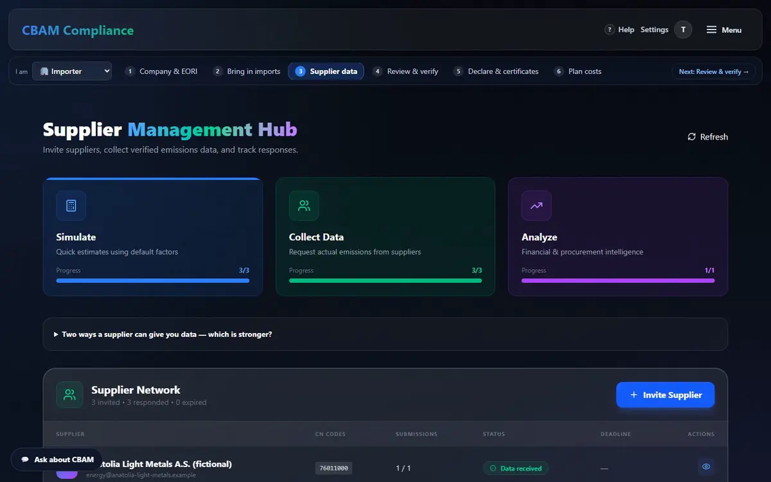The height and width of the screenshot is (482, 771).
Task: Go to Plan costs step
Action: [x=578, y=71]
